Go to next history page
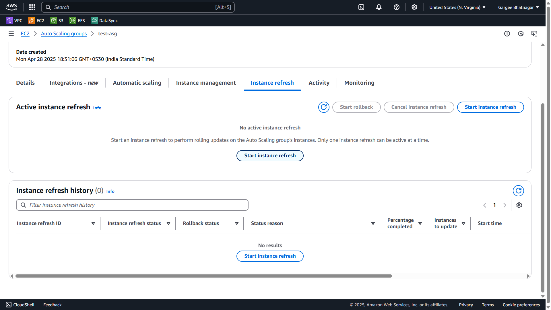Screen dimensions: 551x310 505,205
